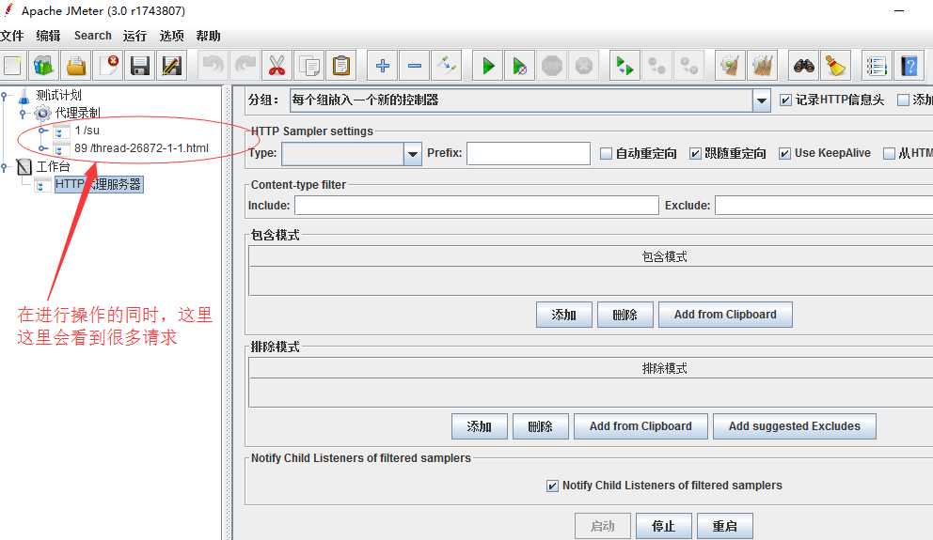Screen dimensions: 933x540
Task: Toggle 记录HTTP信息头 checkbox
Action: click(785, 100)
